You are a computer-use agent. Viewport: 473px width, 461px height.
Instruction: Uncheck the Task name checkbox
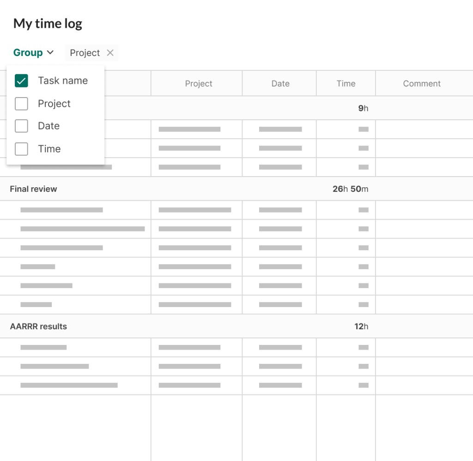coord(21,80)
